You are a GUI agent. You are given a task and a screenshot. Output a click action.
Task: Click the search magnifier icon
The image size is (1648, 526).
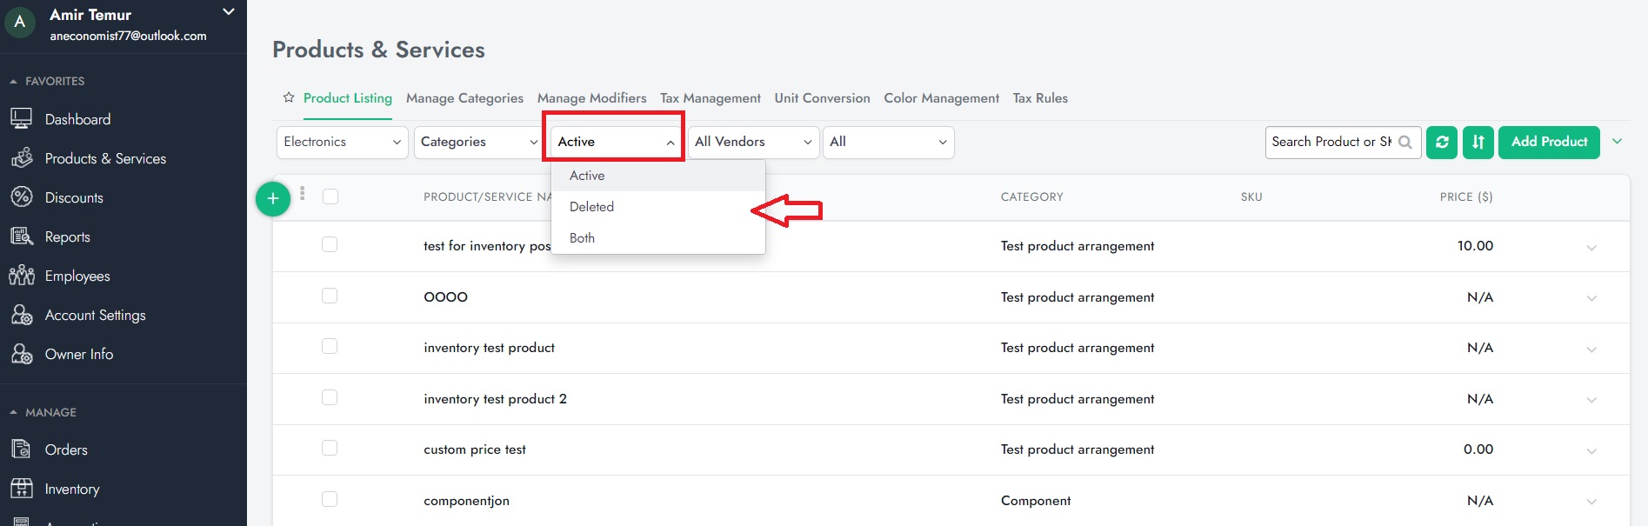1405,142
